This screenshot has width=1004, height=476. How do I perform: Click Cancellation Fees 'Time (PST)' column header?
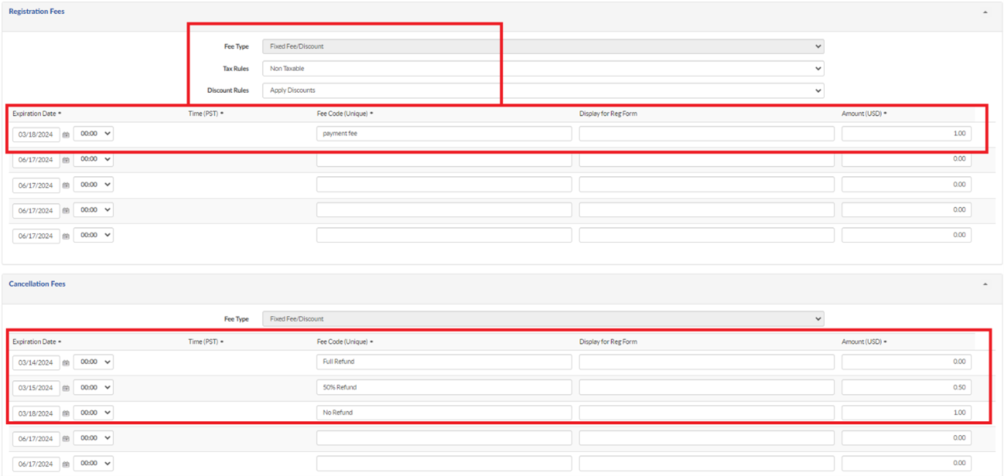point(205,341)
